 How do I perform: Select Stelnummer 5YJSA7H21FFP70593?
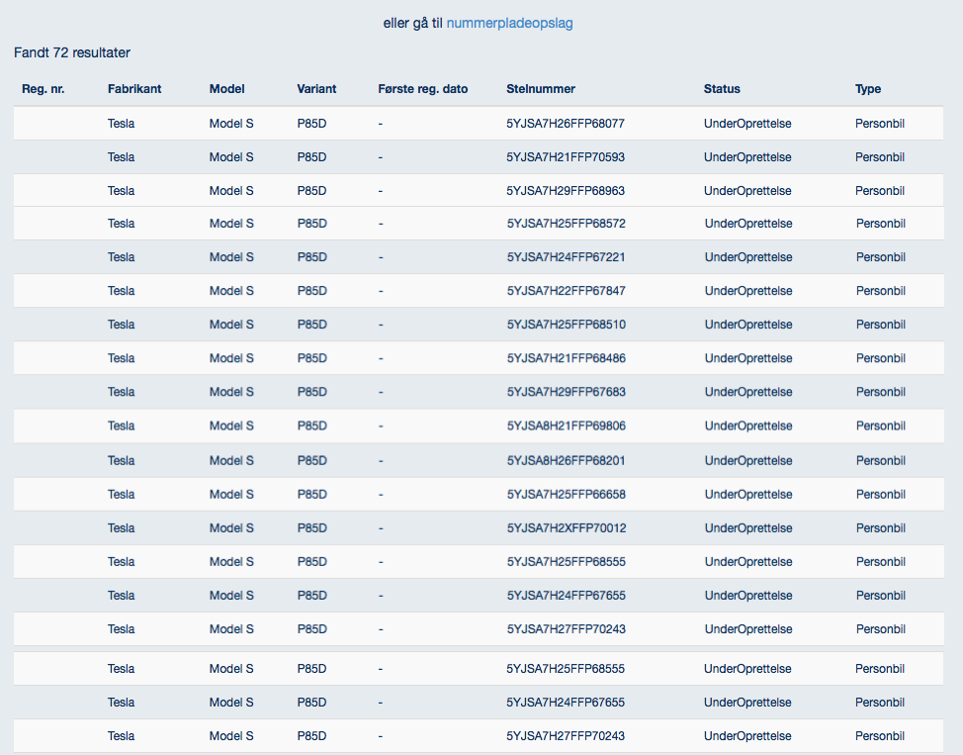click(566, 157)
